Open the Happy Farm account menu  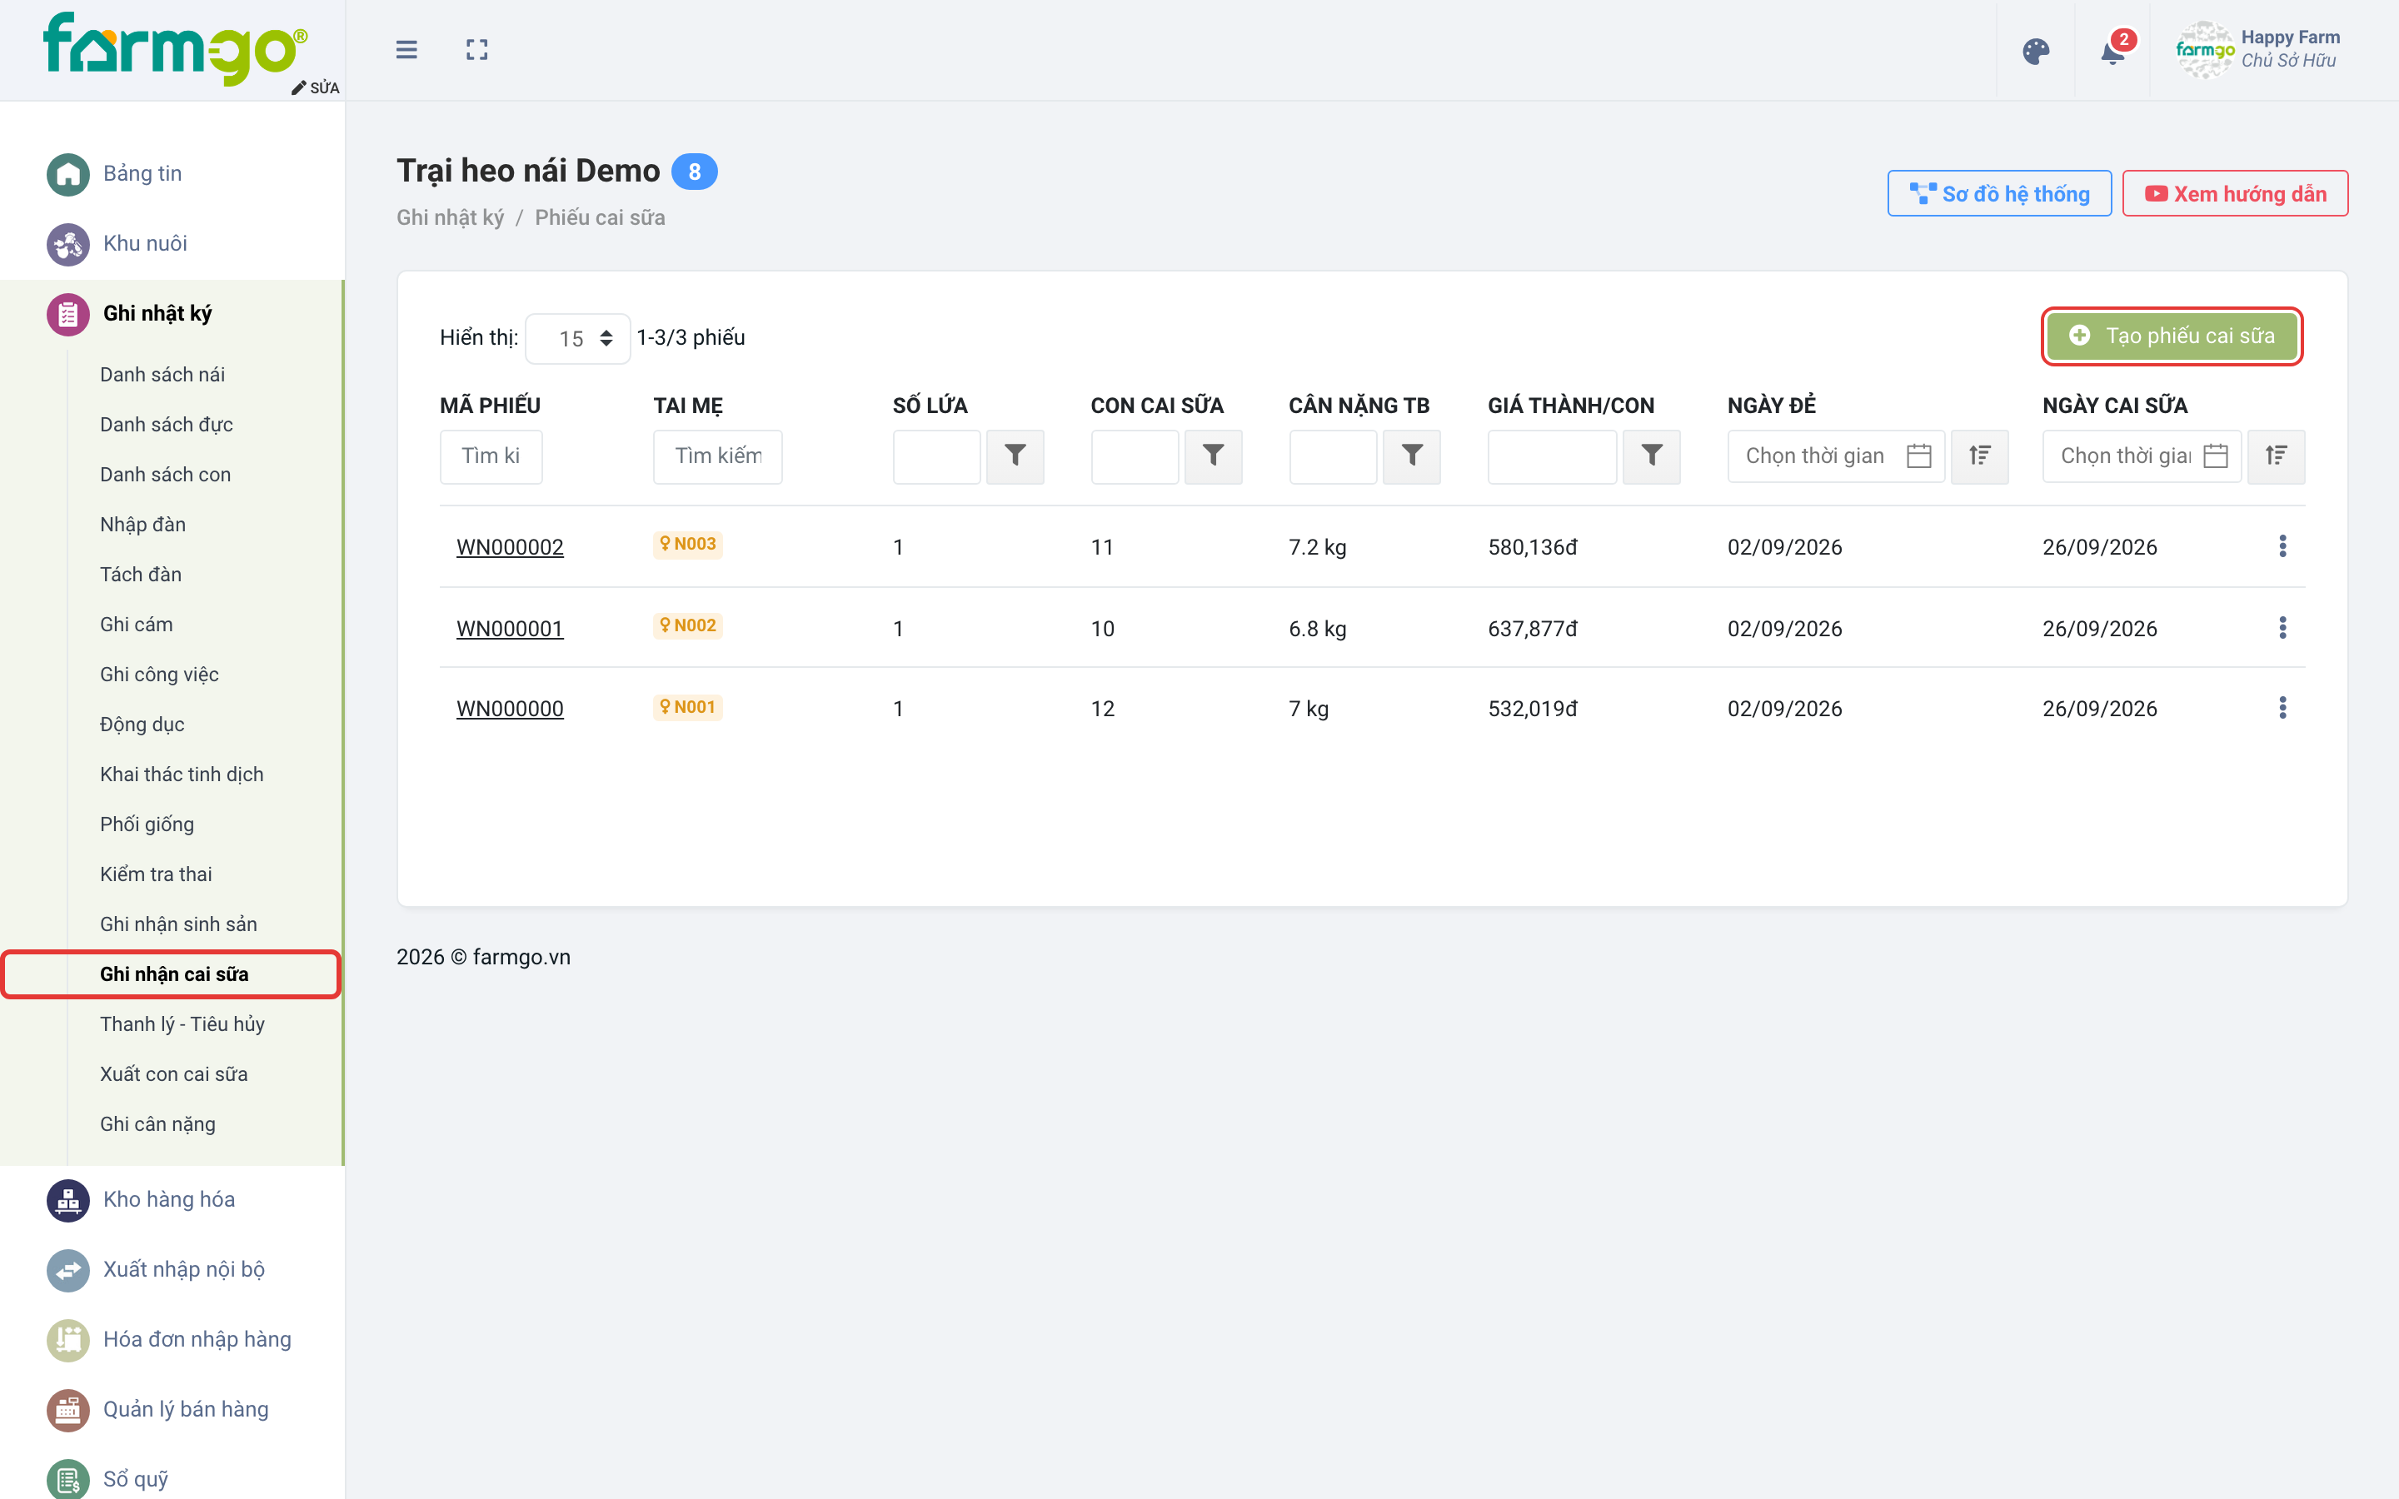pos(2258,50)
